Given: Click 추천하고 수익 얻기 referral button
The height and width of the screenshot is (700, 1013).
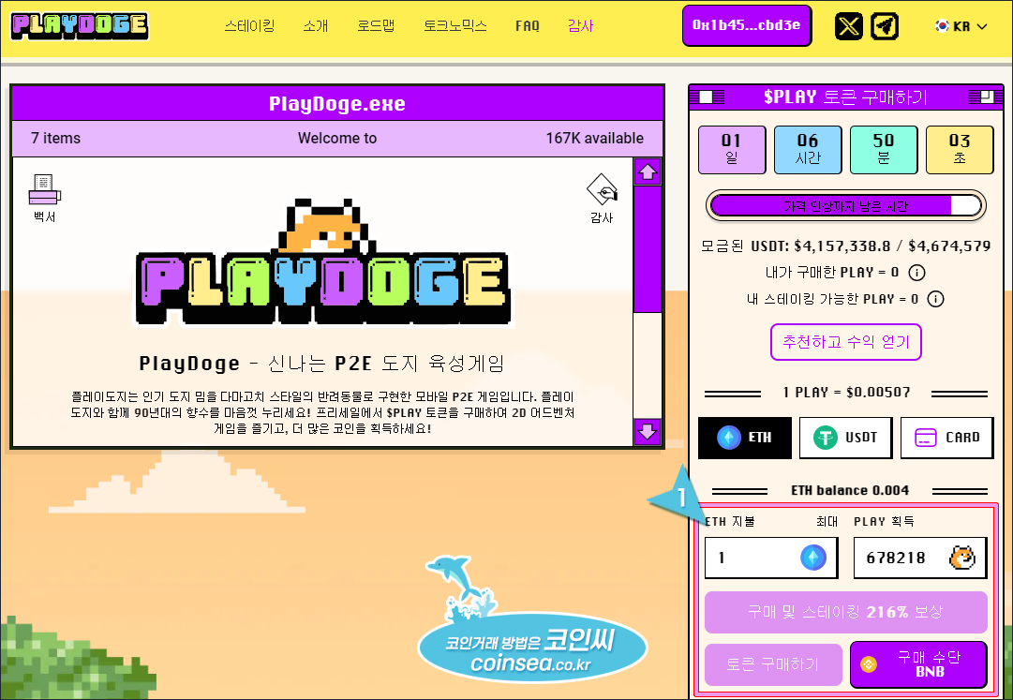Looking at the screenshot, I should pos(845,342).
